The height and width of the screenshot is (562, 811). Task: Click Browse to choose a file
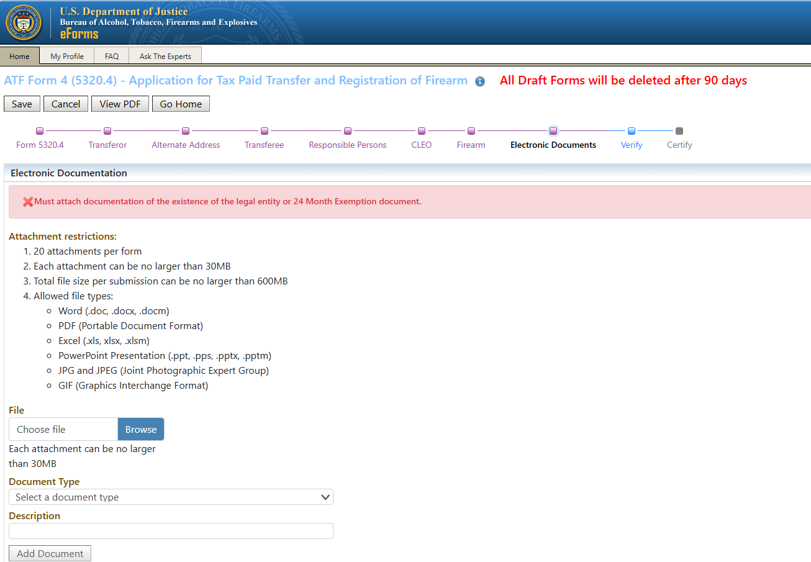click(x=141, y=429)
